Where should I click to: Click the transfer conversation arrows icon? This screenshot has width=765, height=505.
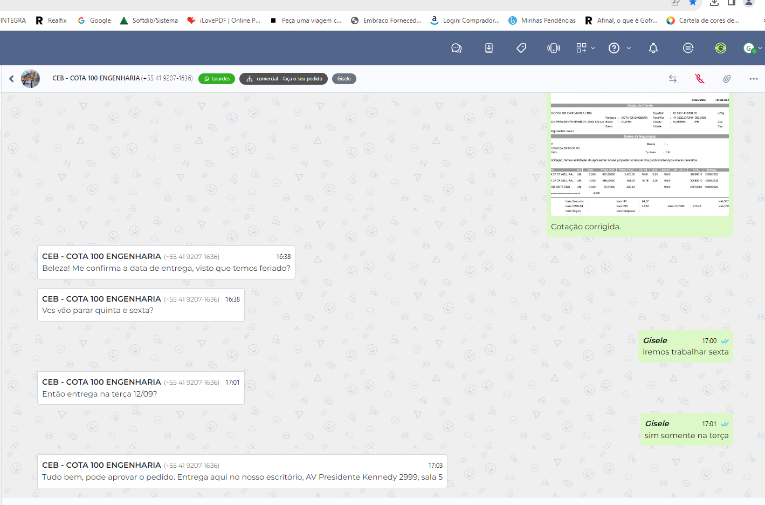[x=673, y=79]
